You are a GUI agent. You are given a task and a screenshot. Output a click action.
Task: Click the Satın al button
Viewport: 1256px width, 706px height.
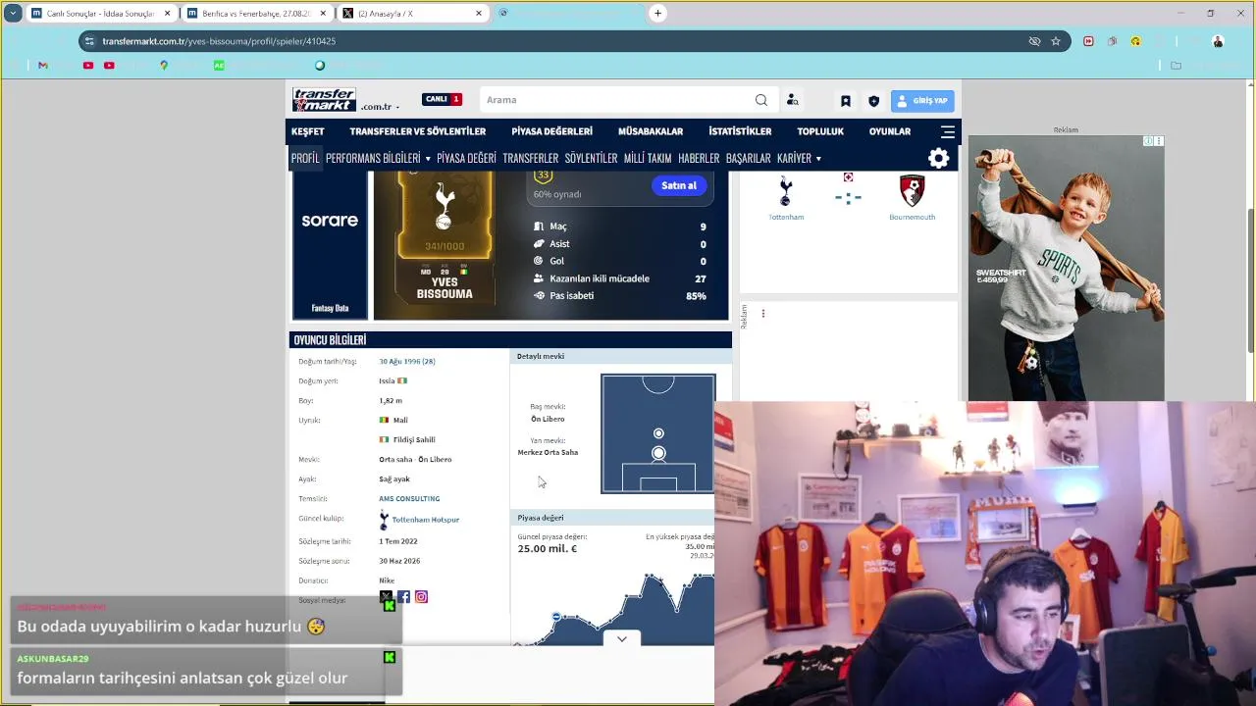pyautogui.click(x=679, y=185)
